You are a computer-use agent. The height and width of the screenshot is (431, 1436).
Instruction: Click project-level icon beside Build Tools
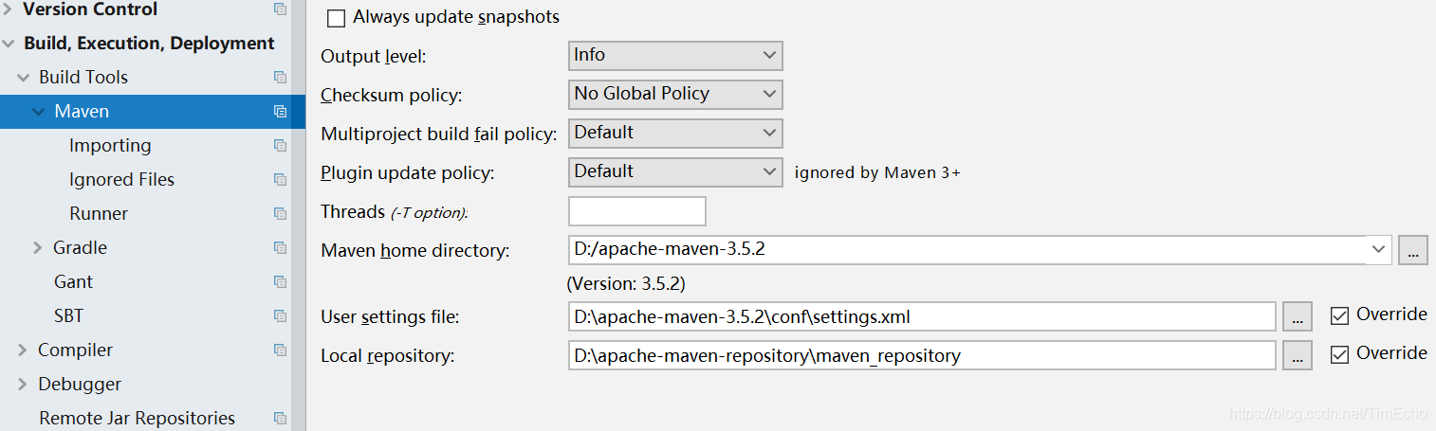tap(280, 77)
